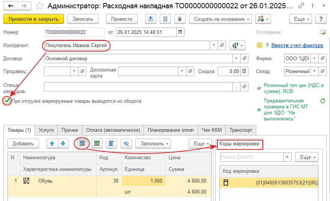Image resolution: width=330 pixels, height=201 pixels.
Task: Follow the Ввести счет-фактуру link
Action: pos(297,45)
